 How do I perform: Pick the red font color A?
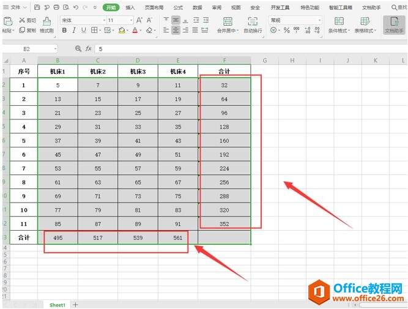click(x=135, y=31)
